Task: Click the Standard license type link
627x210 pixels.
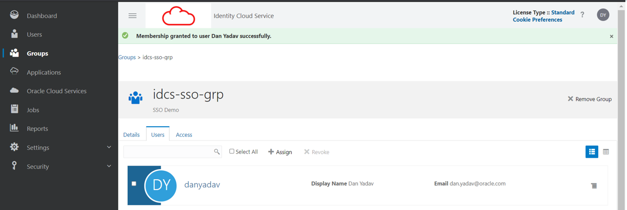Action: [x=563, y=13]
